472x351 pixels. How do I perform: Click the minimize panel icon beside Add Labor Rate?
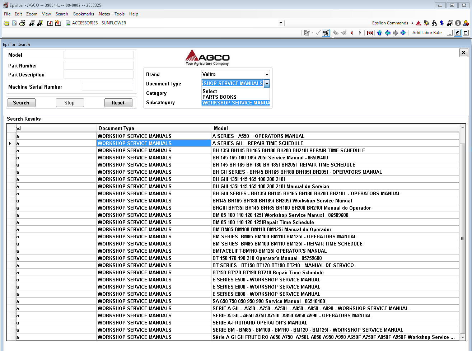click(450, 33)
